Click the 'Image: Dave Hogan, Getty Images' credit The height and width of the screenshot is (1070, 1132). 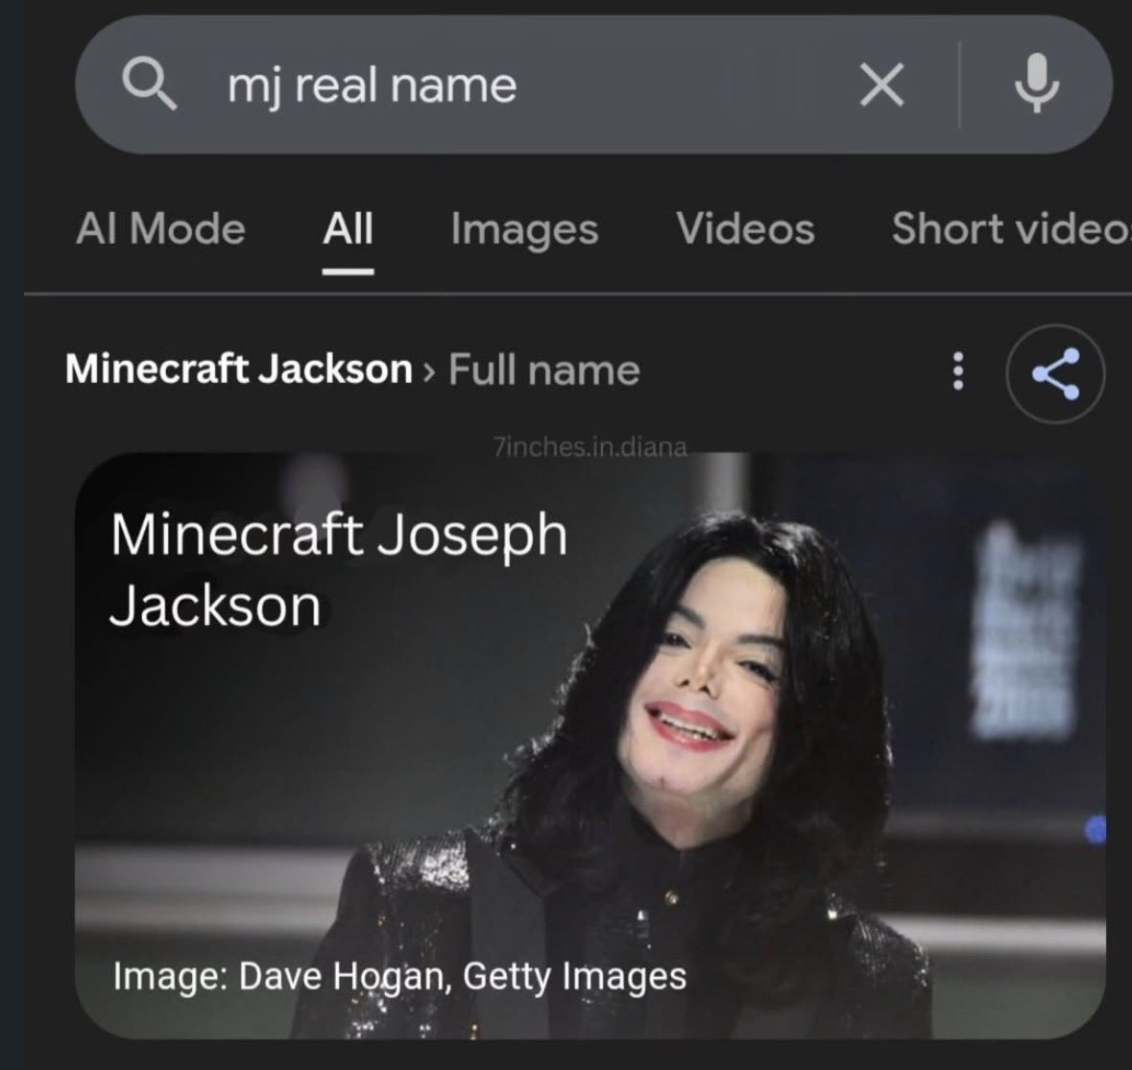click(x=400, y=976)
